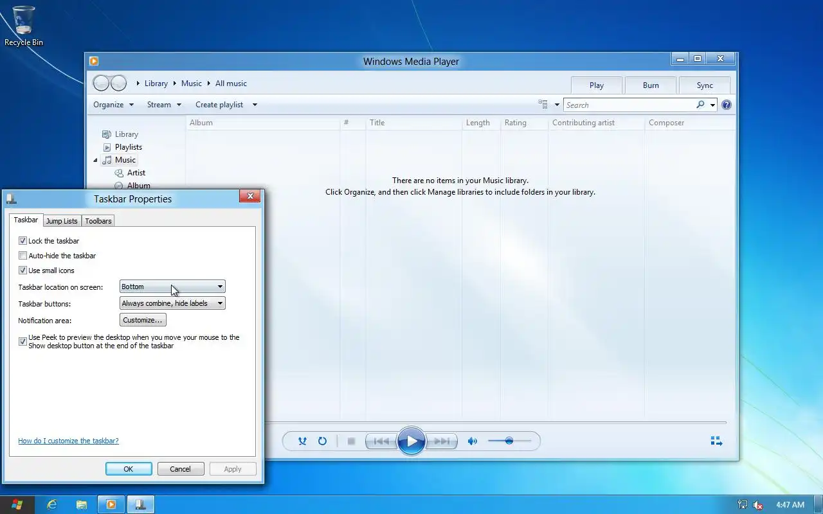Click Library breadcrumb in Media Player

click(156, 84)
